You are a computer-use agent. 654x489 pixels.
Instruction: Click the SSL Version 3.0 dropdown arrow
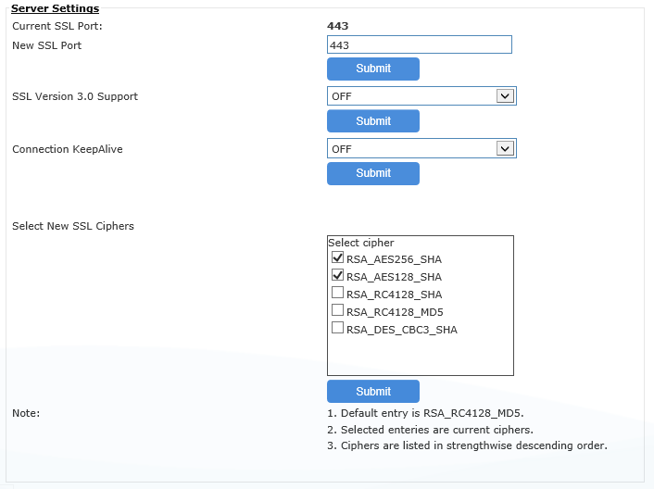[505, 96]
